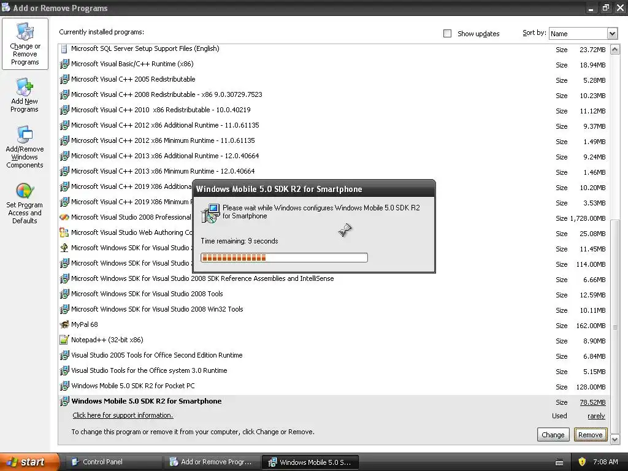This screenshot has width=628, height=471.
Task: Switch to Control Panel taskbar item
Action: point(113,462)
